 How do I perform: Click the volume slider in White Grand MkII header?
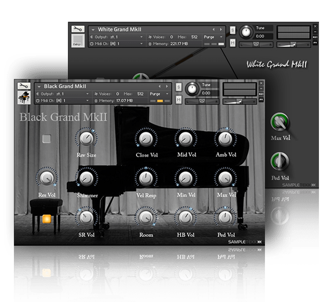[x=293, y=44]
